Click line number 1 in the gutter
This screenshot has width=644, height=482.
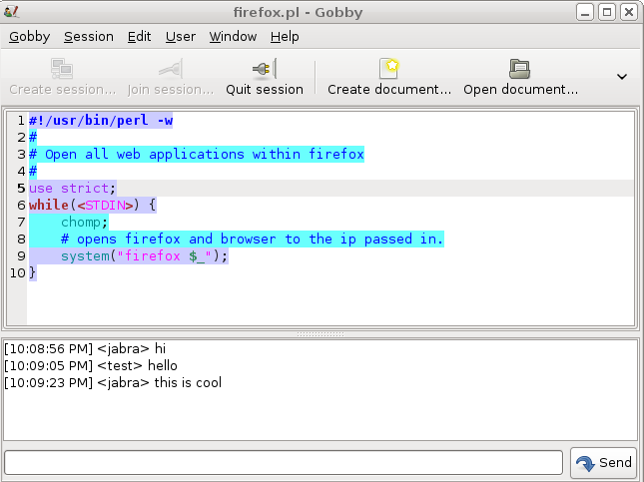21,121
